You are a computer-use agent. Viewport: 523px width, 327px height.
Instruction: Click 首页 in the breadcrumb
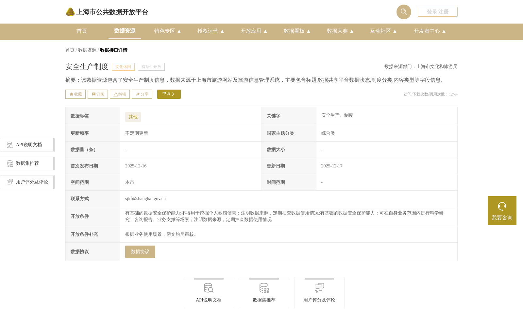pos(70,50)
